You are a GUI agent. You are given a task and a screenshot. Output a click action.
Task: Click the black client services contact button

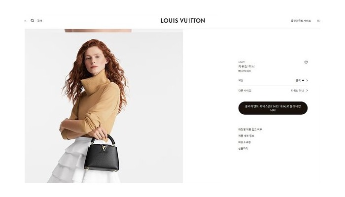click(273, 108)
